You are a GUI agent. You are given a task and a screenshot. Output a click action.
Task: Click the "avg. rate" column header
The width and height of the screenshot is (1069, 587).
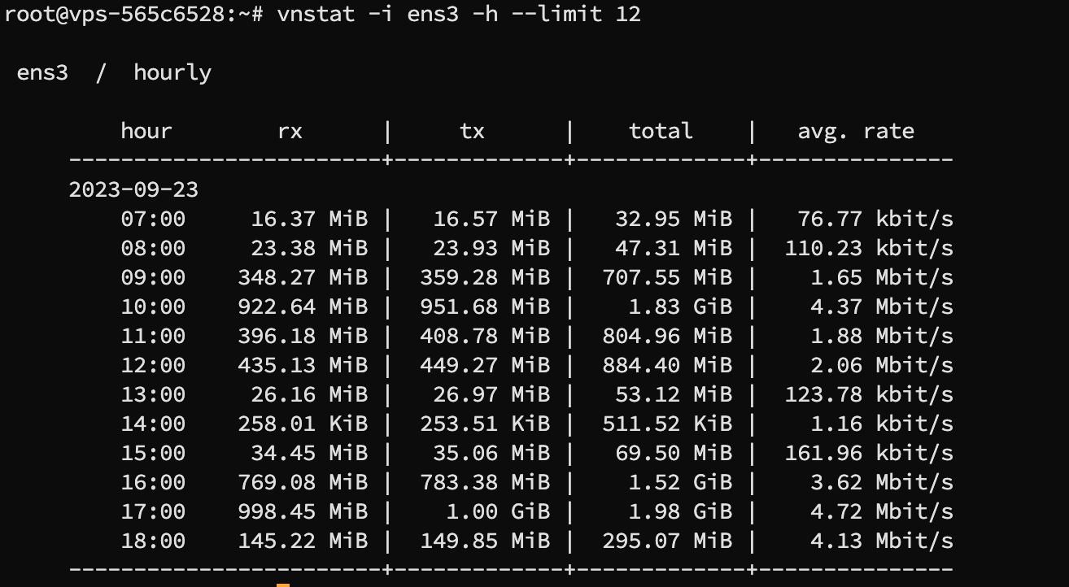coord(856,131)
